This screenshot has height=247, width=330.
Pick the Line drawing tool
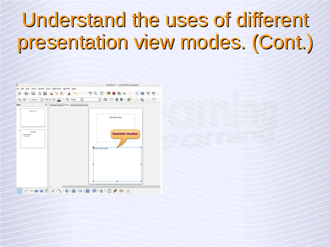(x=26, y=191)
